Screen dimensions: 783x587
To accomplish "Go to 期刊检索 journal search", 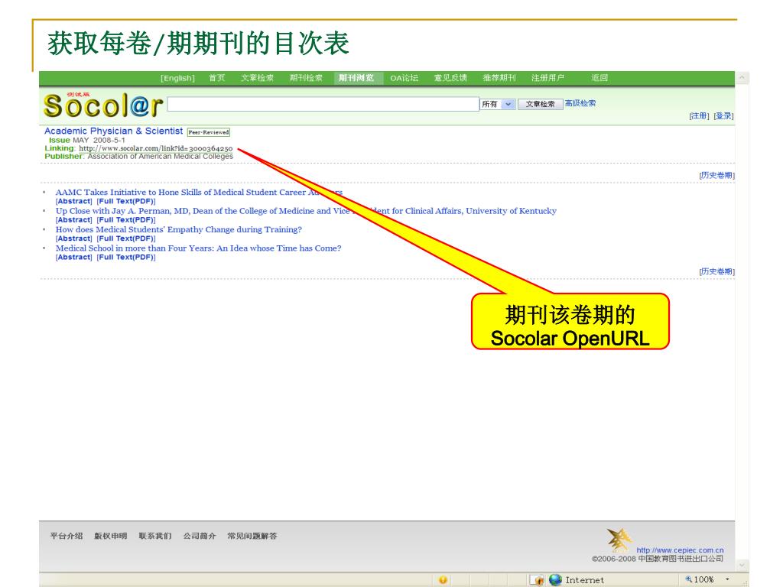I will 306,78.
